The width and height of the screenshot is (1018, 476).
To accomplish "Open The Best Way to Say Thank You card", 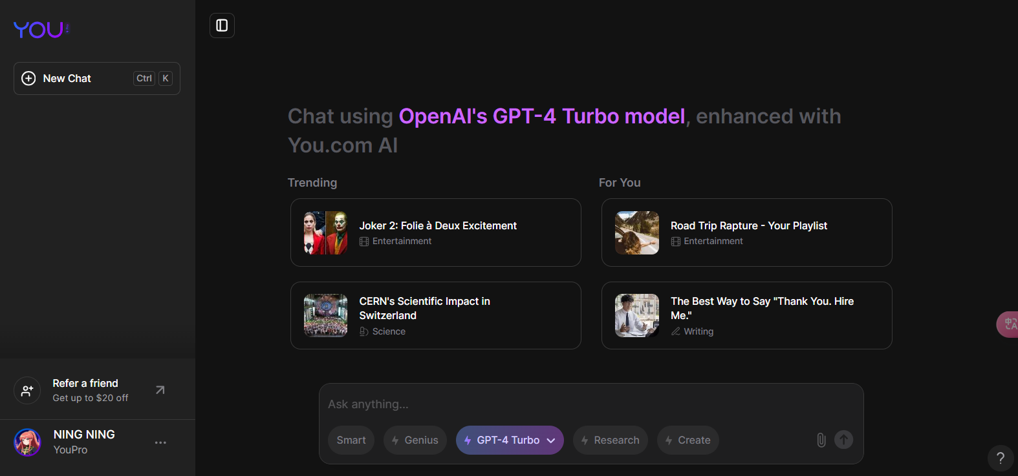I will click(747, 316).
